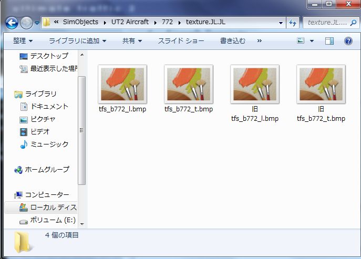Select ライブラリ in the navigation pane
361x259 pixels.
pos(41,94)
